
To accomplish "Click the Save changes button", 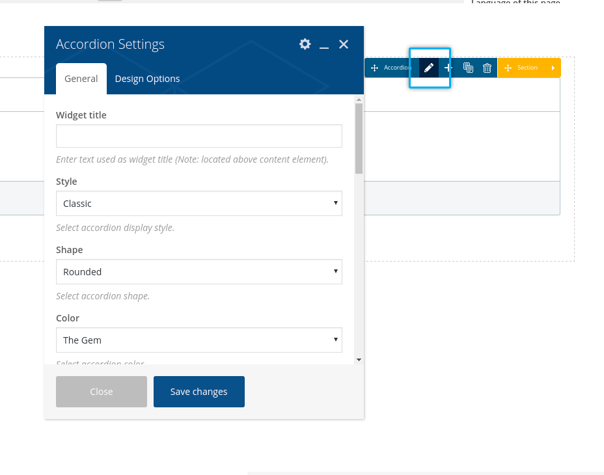I will point(199,392).
